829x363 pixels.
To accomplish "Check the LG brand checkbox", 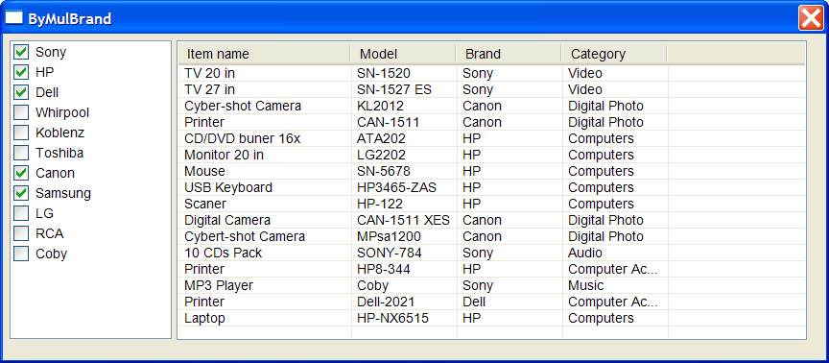I will coord(21,213).
